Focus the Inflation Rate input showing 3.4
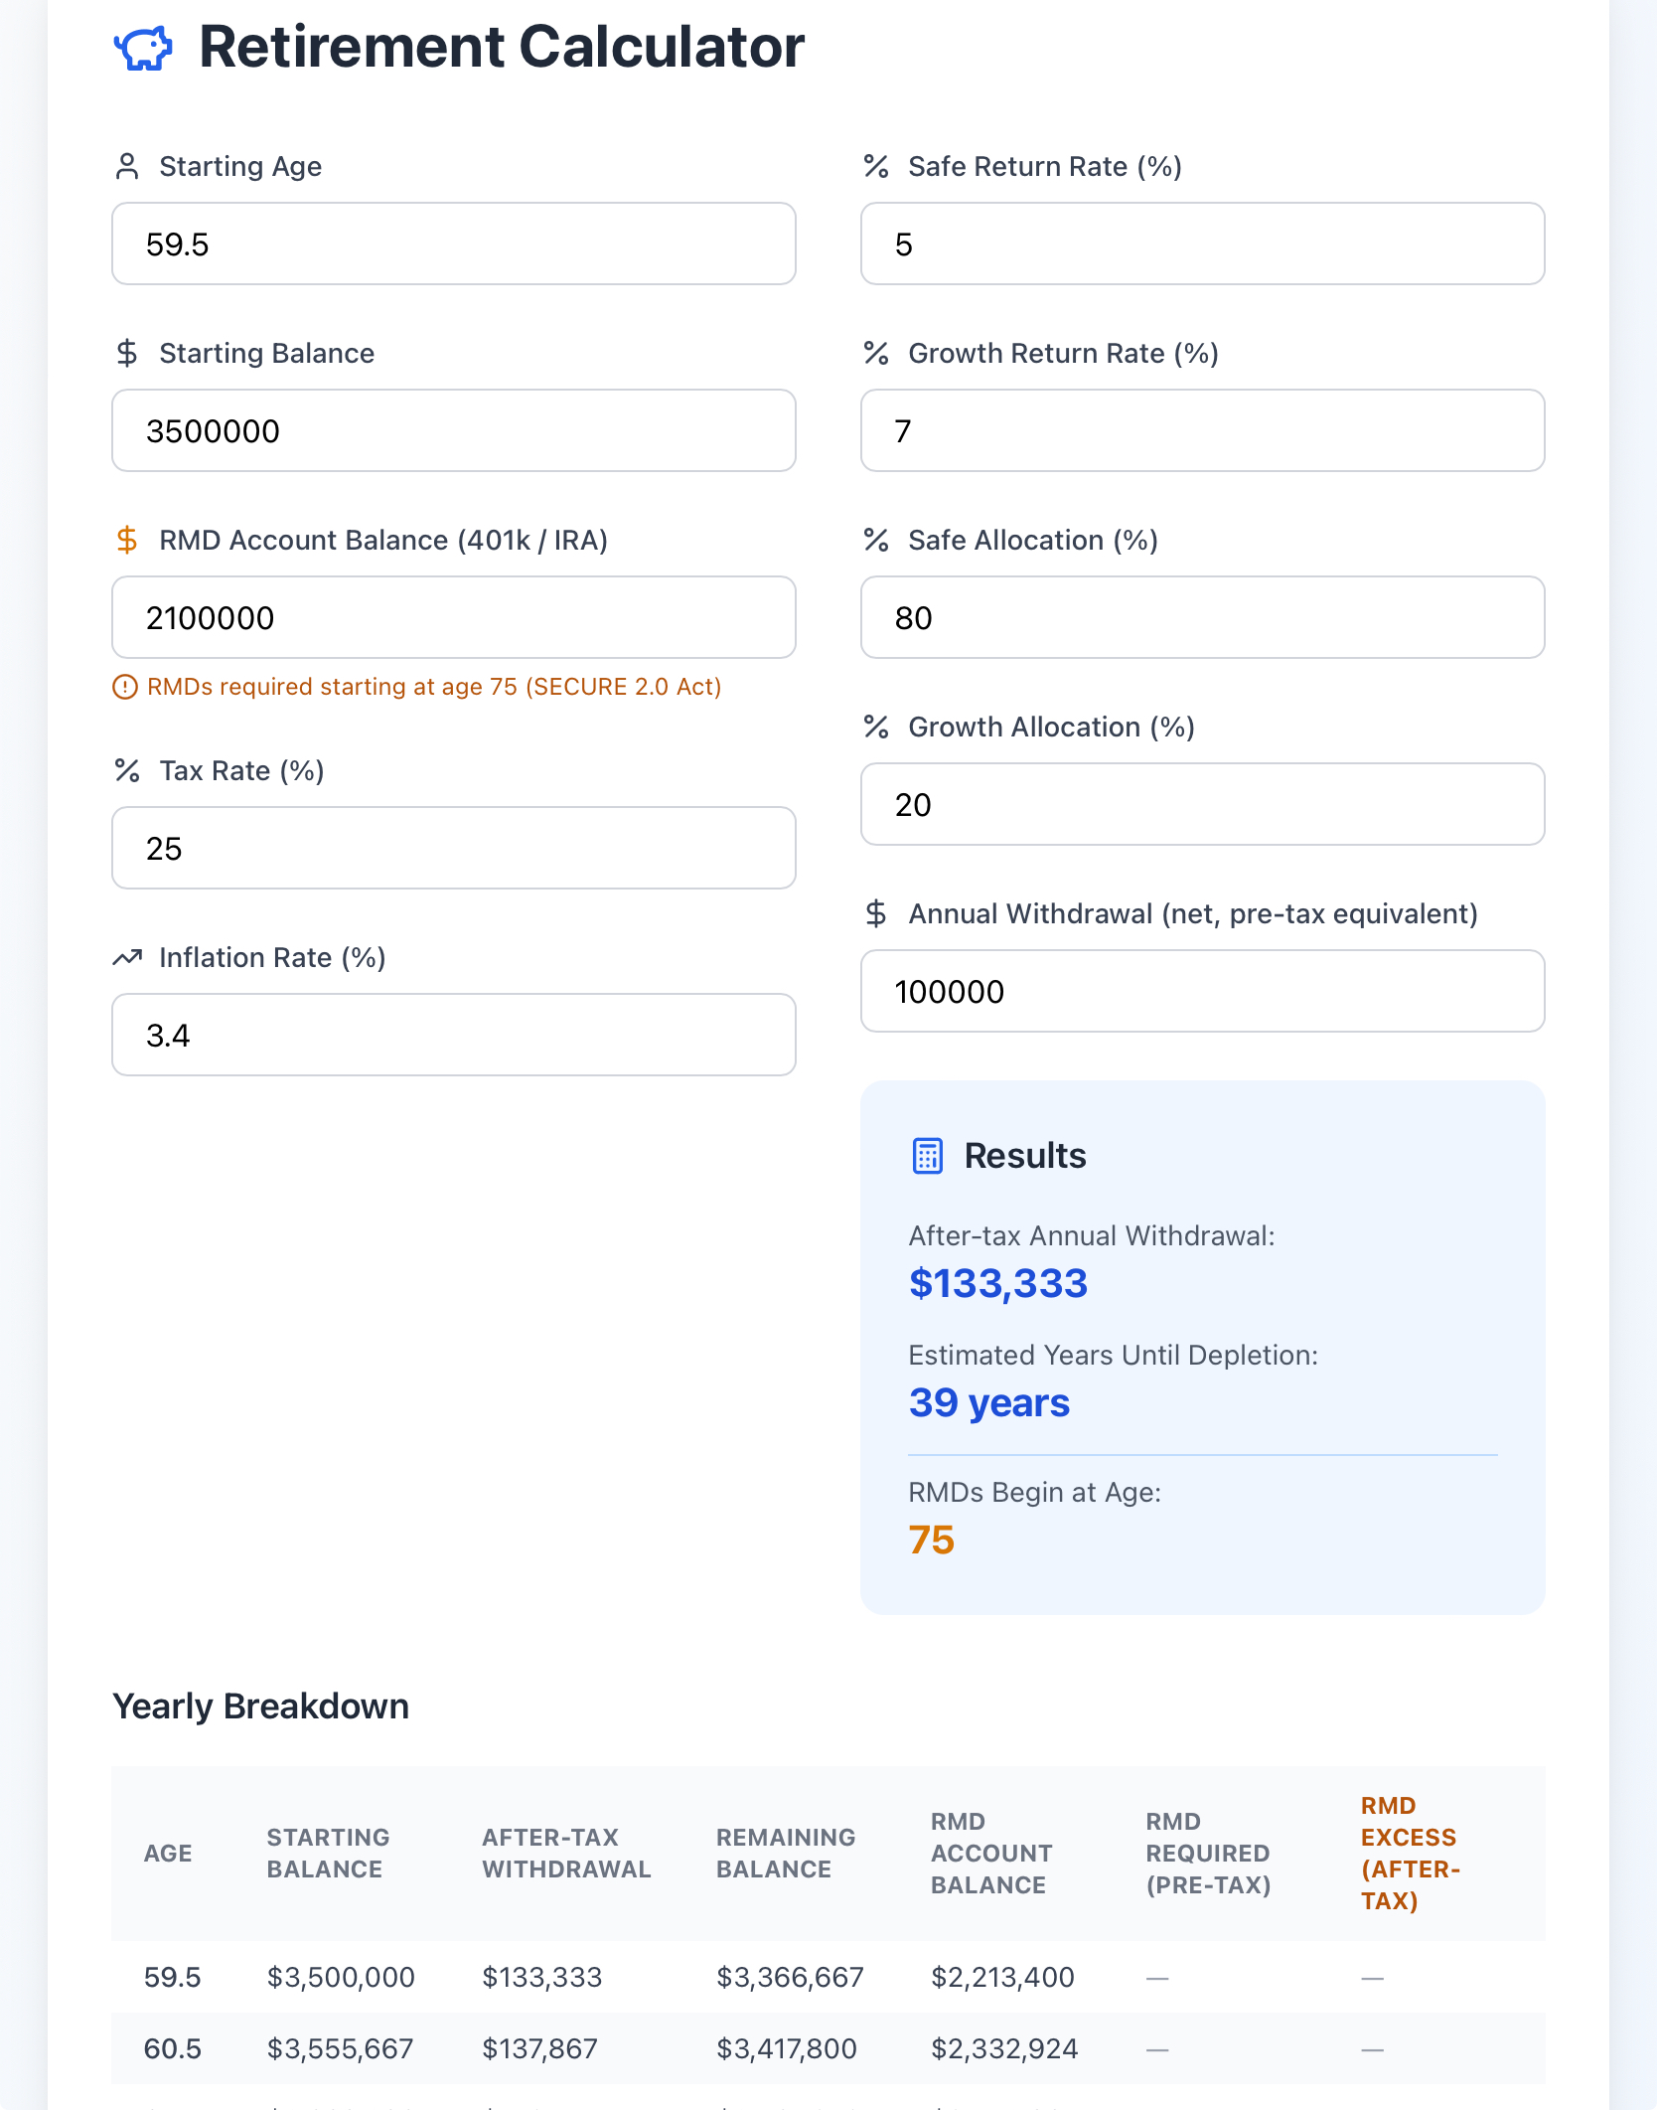 point(454,1035)
